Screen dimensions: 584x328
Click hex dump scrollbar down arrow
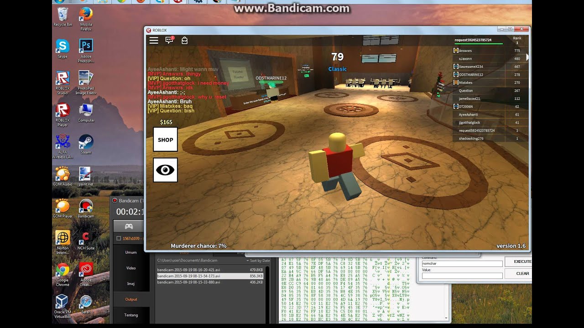tap(446, 318)
